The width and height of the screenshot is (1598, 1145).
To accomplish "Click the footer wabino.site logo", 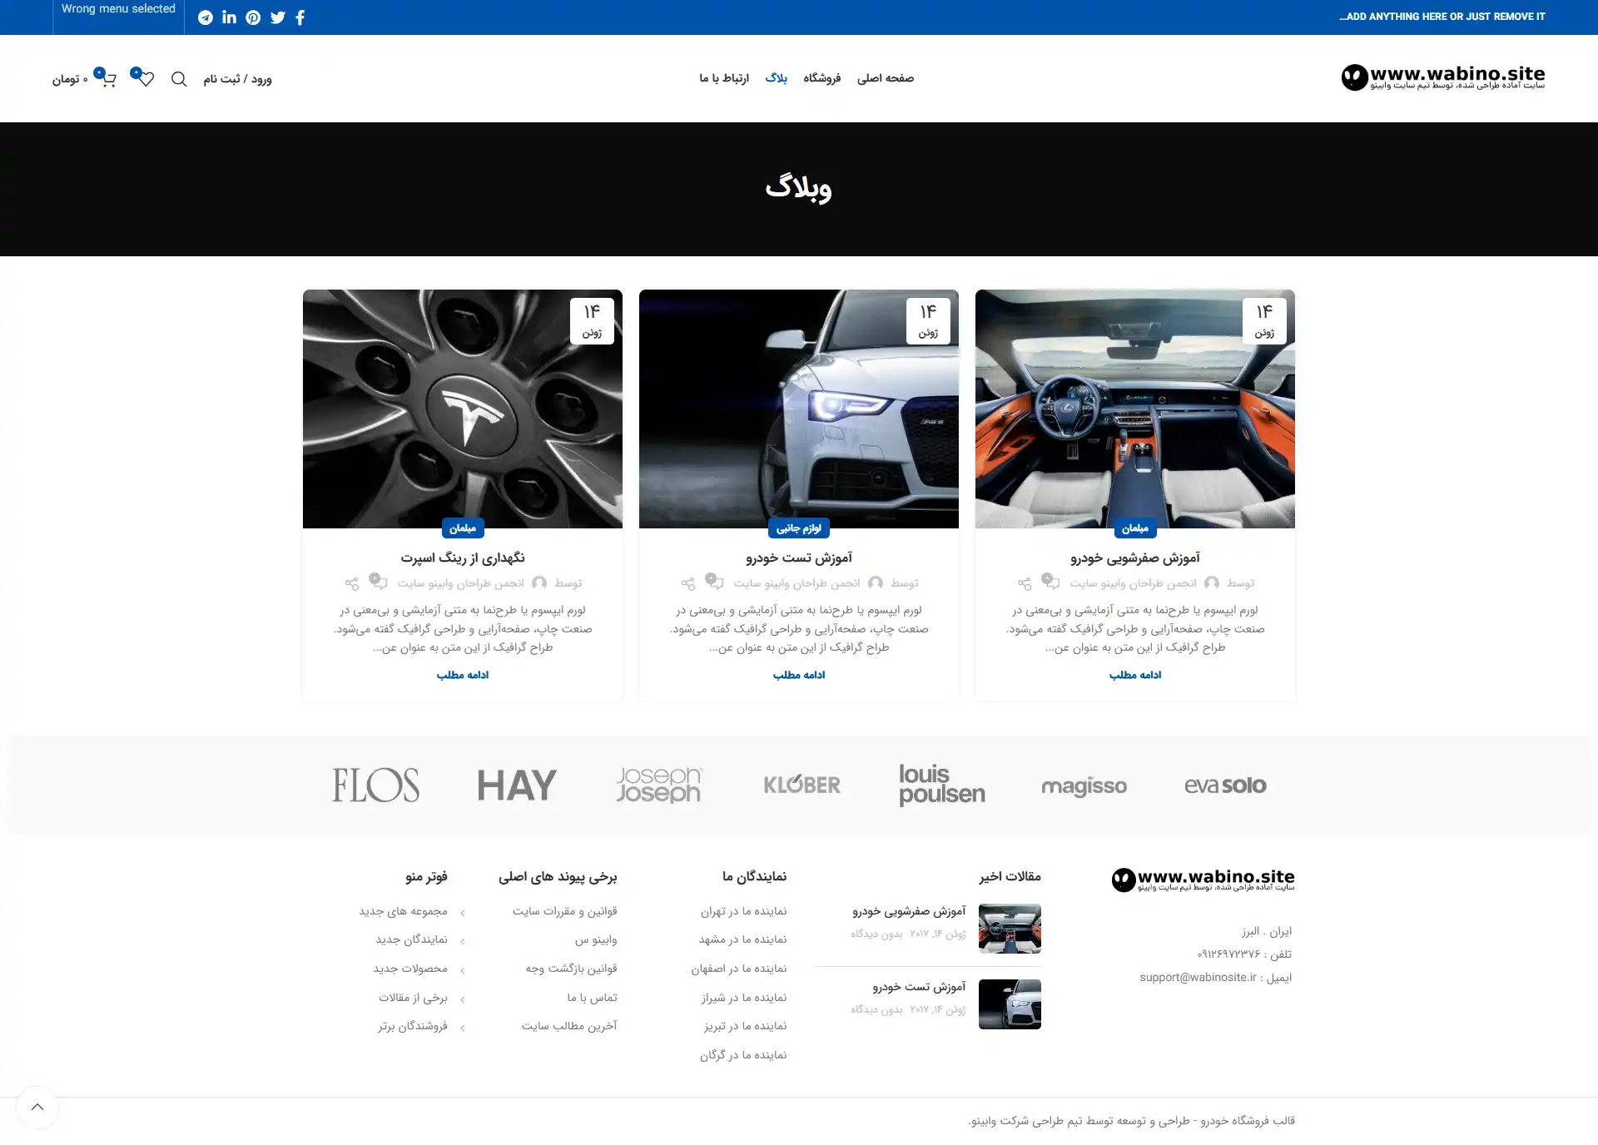I will (1203, 880).
